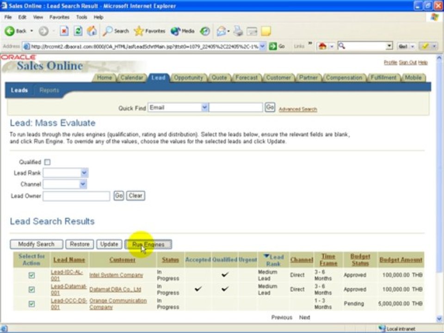Click the Modify Search button
444x333 pixels.
click(x=36, y=244)
